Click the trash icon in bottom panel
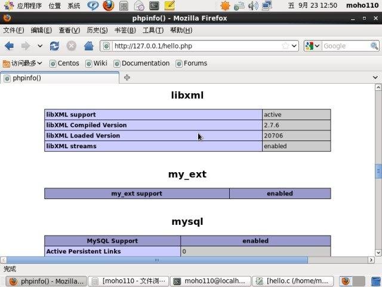 coord(376,281)
